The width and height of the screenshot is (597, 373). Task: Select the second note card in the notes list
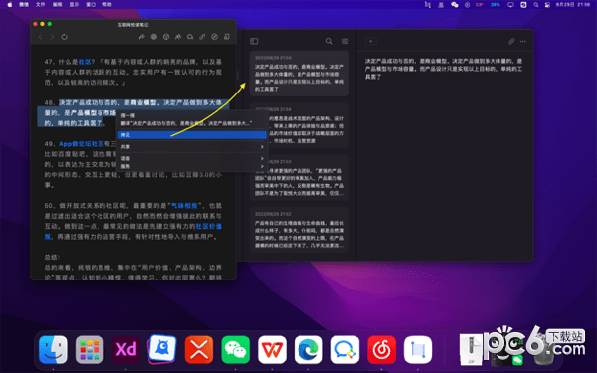299,125
